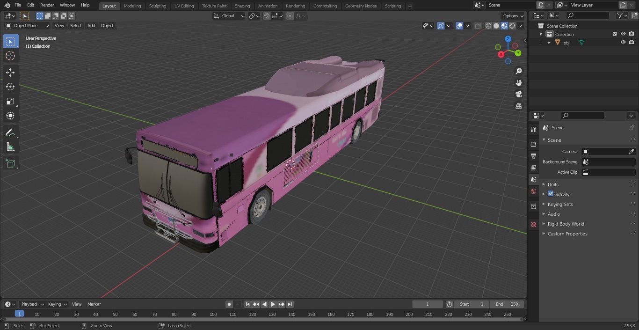Activate the Scale tool

tap(10, 101)
